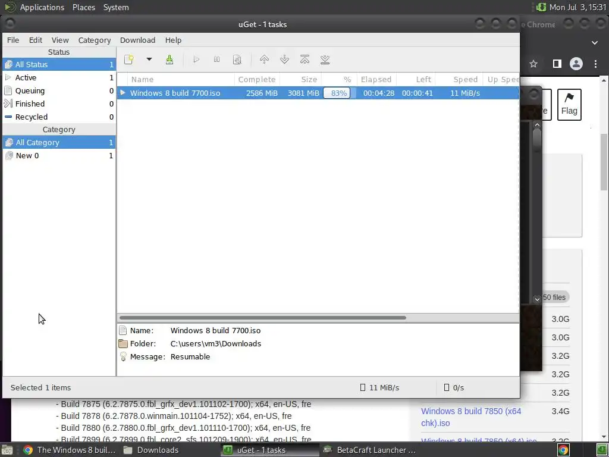Open the Category menu
The image size is (609, 457).
click(95, 40)
